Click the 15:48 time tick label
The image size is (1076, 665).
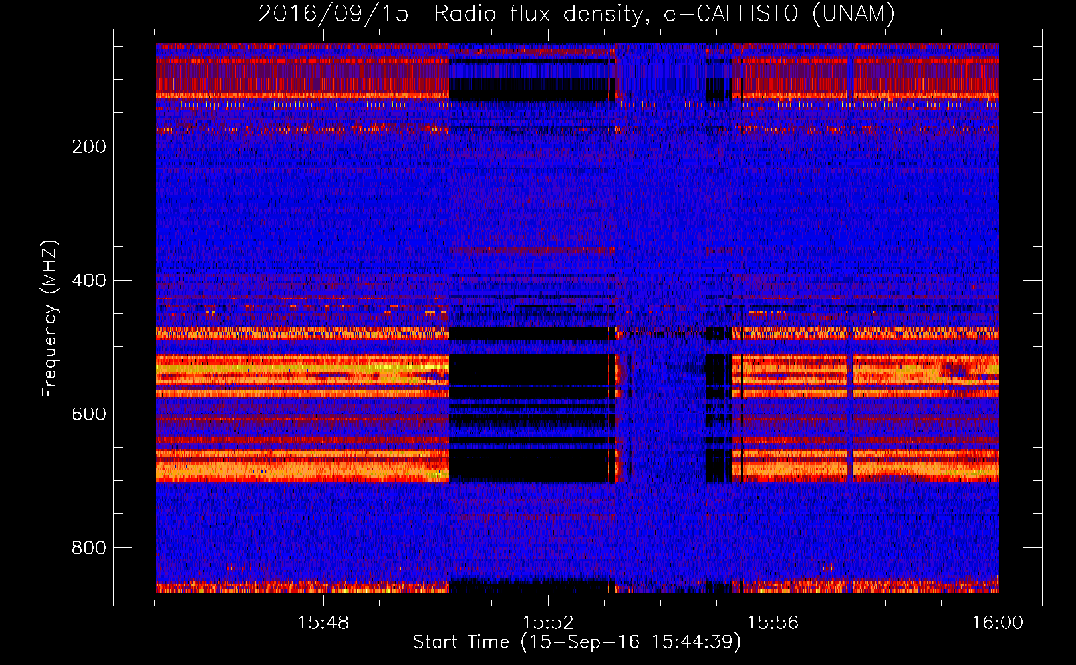(323, 622)
